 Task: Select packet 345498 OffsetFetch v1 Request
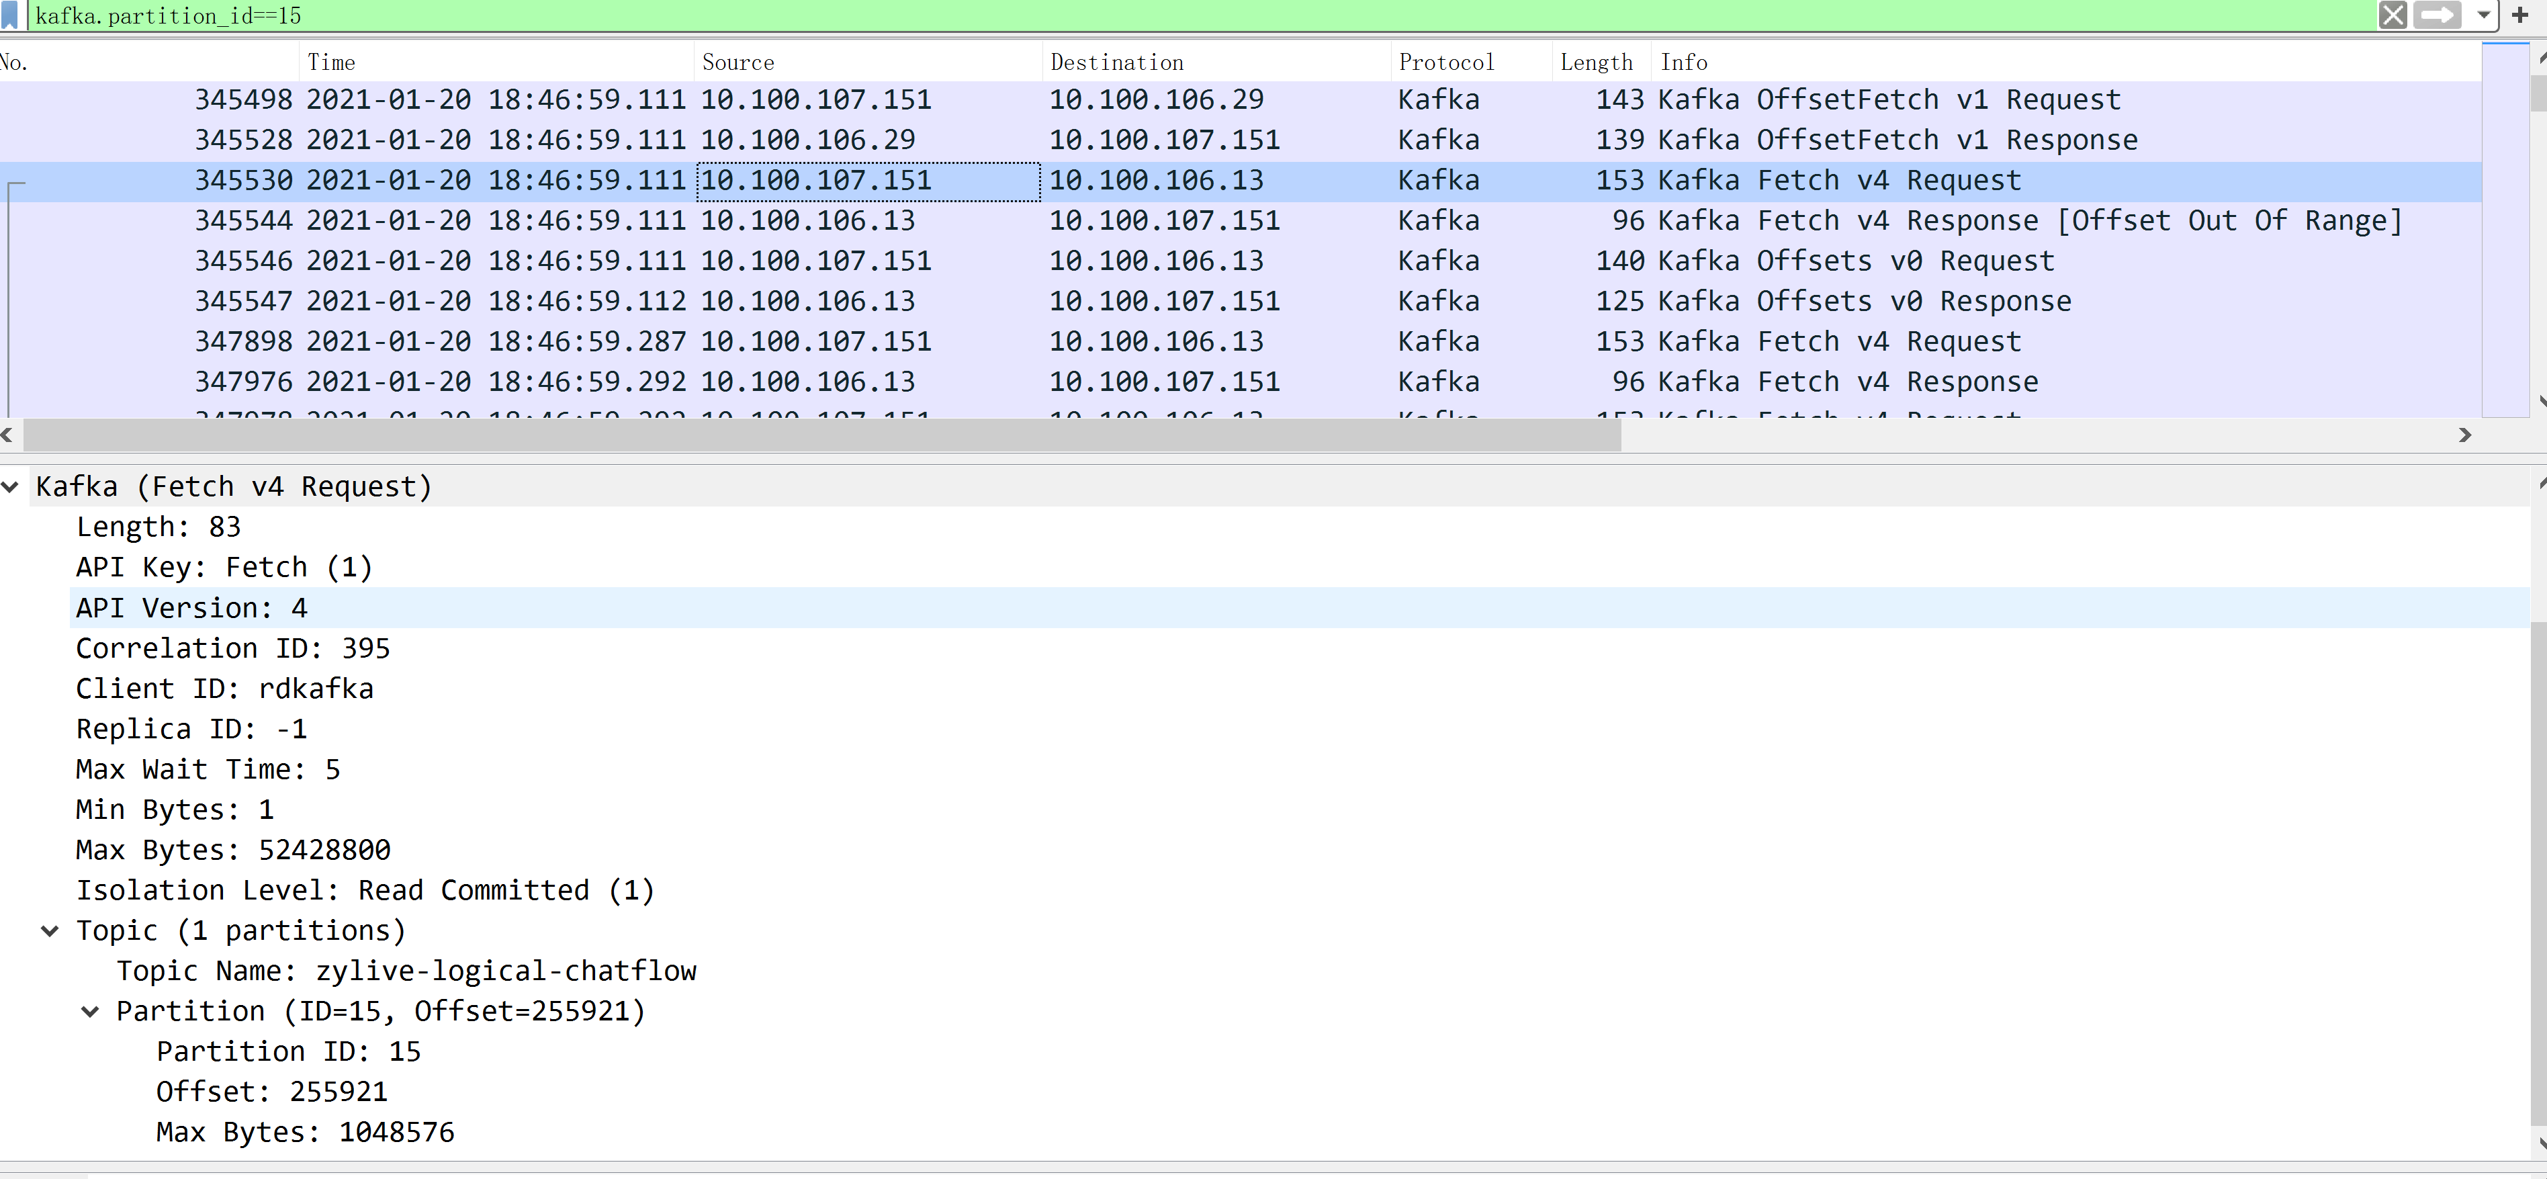tap(1186, 100)
